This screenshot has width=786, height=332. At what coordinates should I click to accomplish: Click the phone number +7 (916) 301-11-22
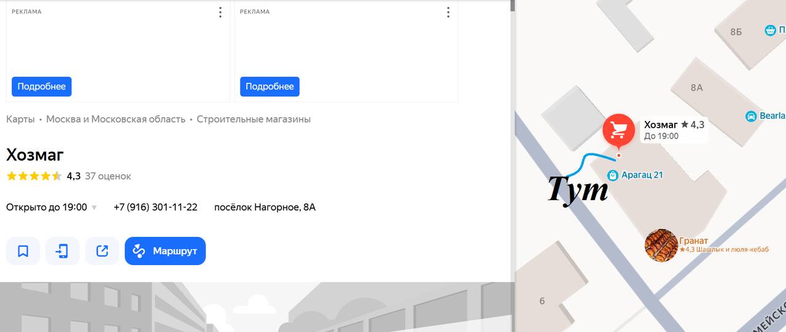[155, 207]
